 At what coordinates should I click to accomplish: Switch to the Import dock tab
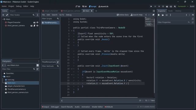pyautogui.click(x=13, y=11)
